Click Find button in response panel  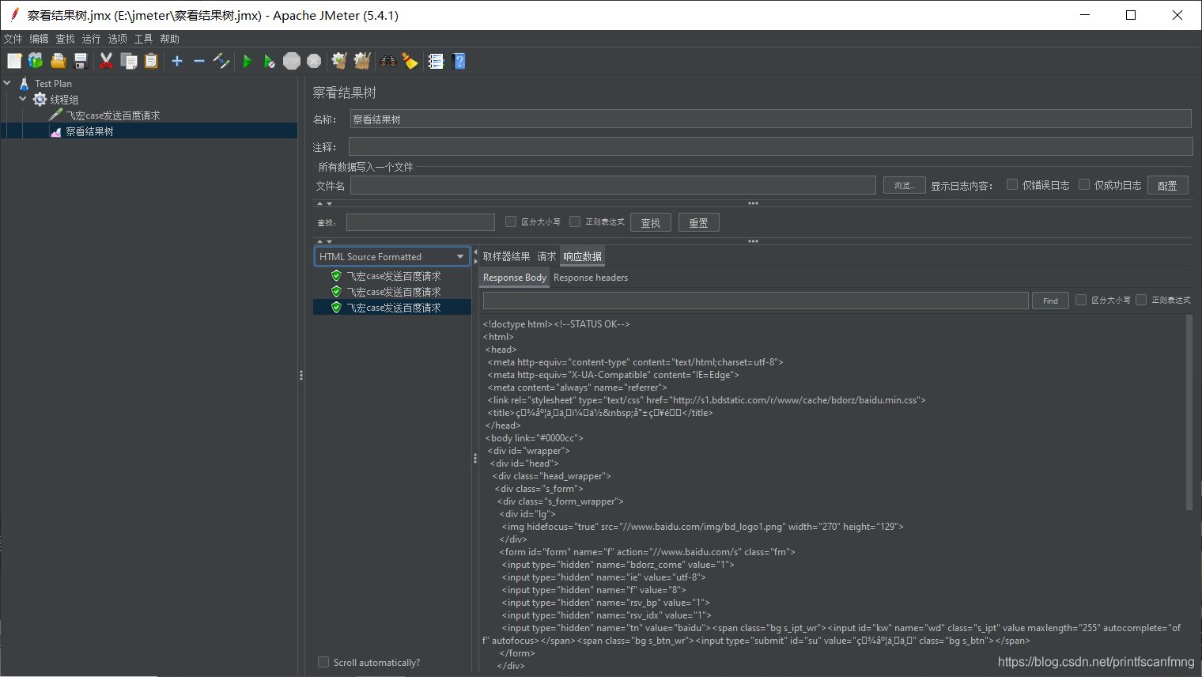tap(1050, 301)
